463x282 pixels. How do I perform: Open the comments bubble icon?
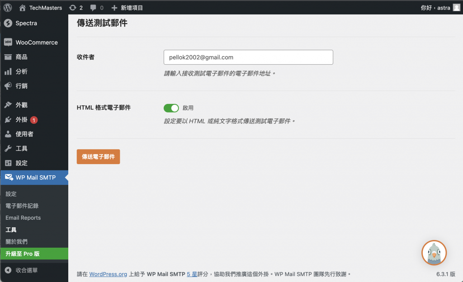(x=93, y=8)
